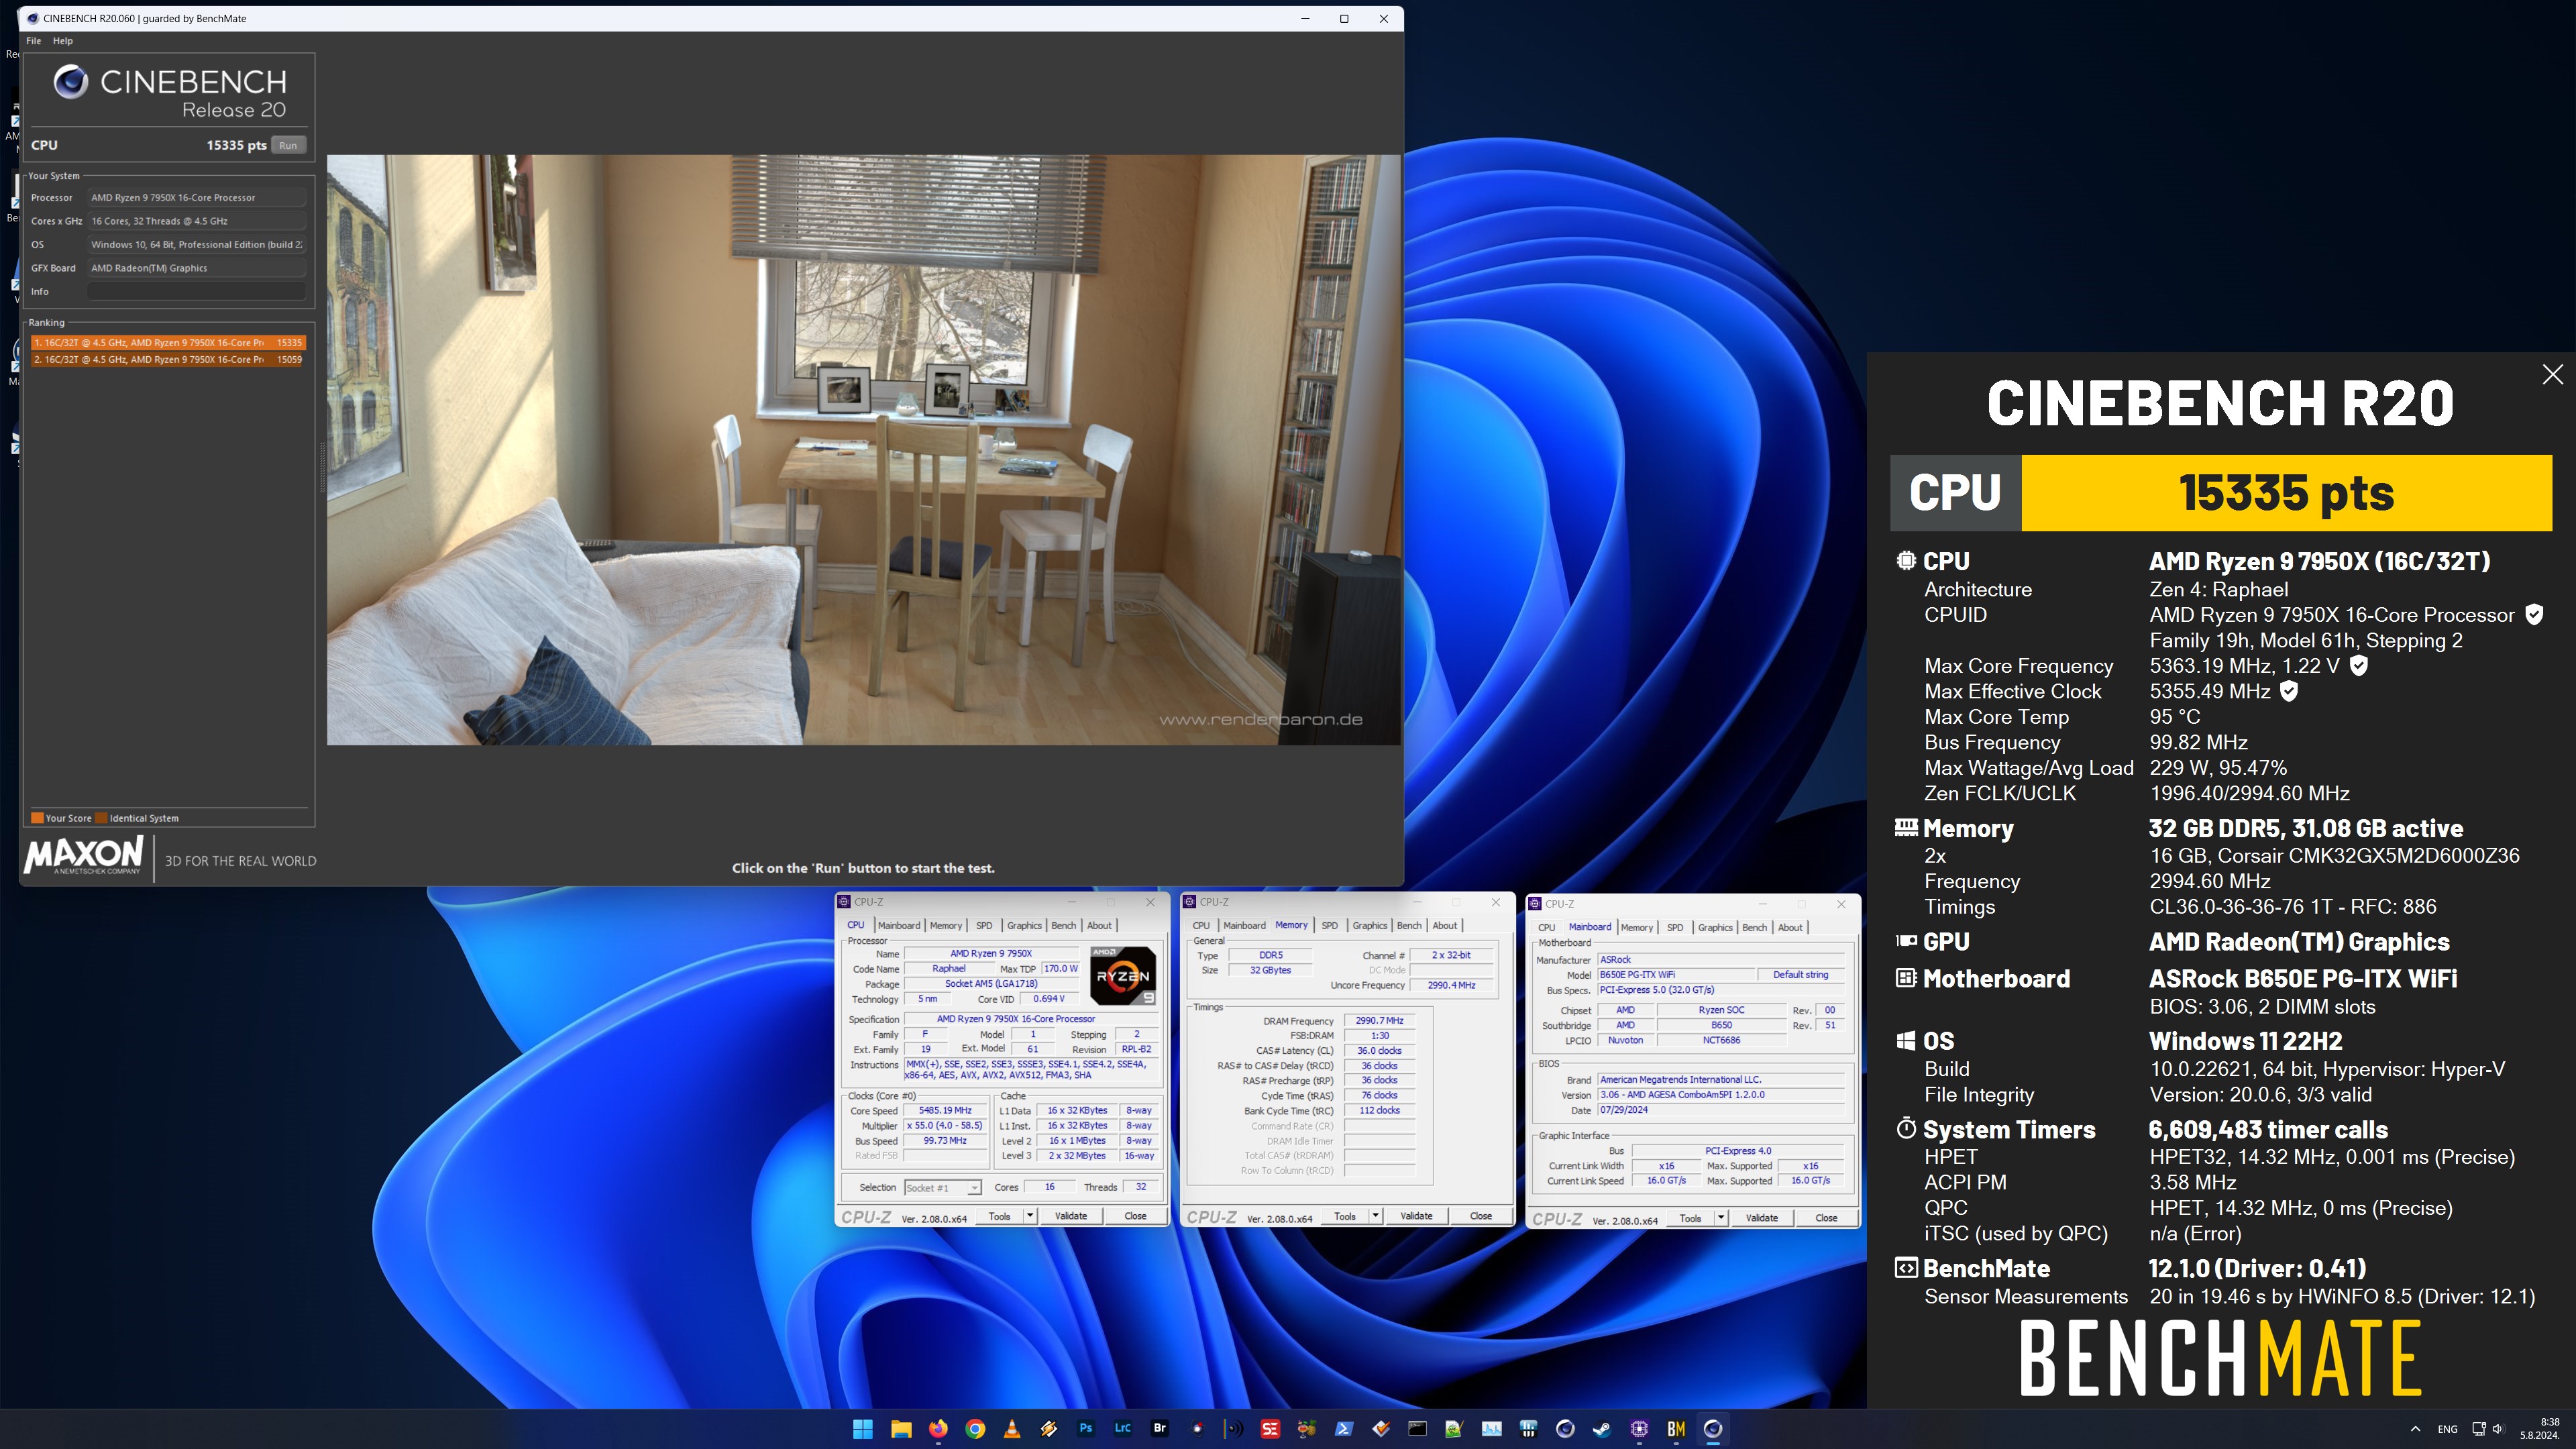Switch to Bench tab in CPU-Z CPU window
Viewport: 2576px width, 1449px height.
1064,926
